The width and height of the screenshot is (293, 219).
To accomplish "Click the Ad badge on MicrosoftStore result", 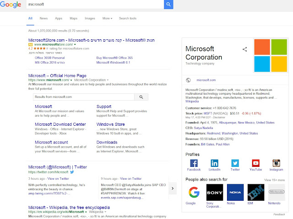I will (31, 45).
